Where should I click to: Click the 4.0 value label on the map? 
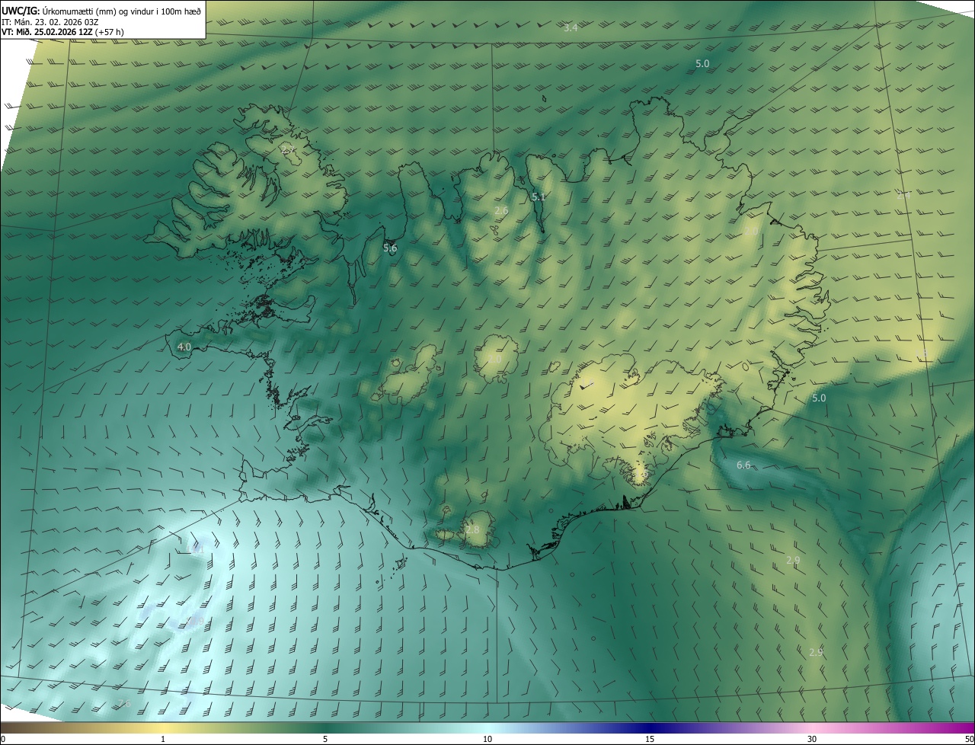tap(184, 347)
